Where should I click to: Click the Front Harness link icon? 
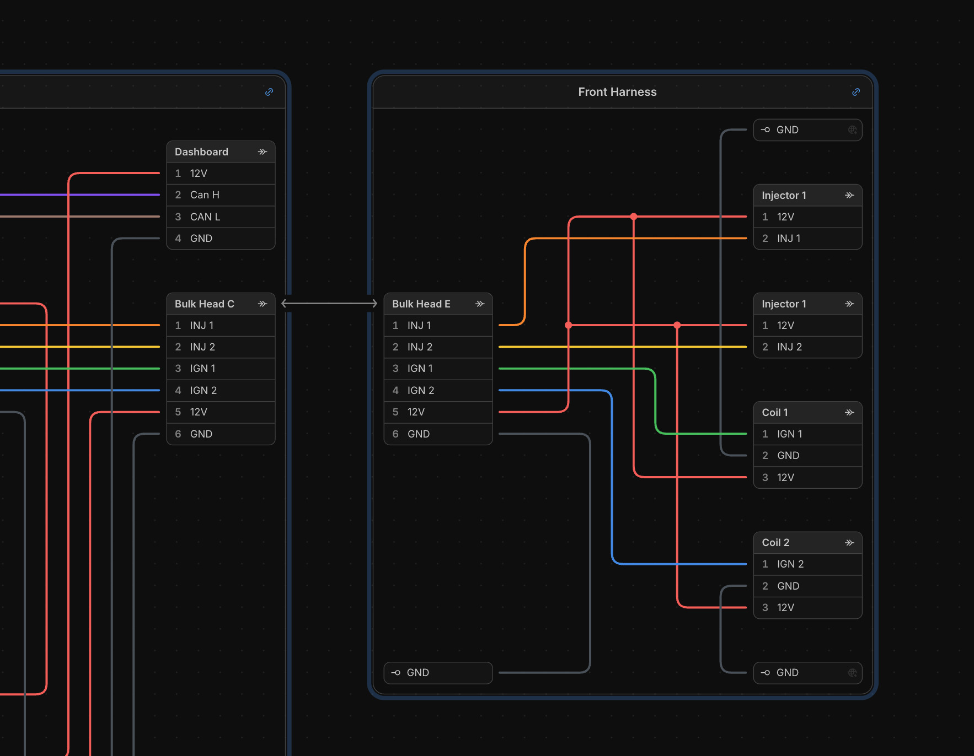click(856, 92)
